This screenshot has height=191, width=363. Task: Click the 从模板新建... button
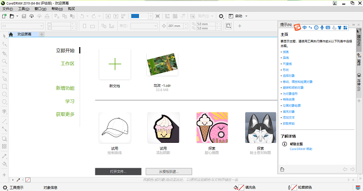pyautogui.click(x=169, y=172)
